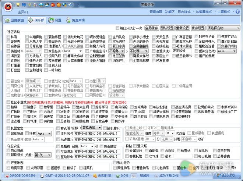243x181 pixels.
Task: Click the 默认设置 button
Action: click(167, 28)
